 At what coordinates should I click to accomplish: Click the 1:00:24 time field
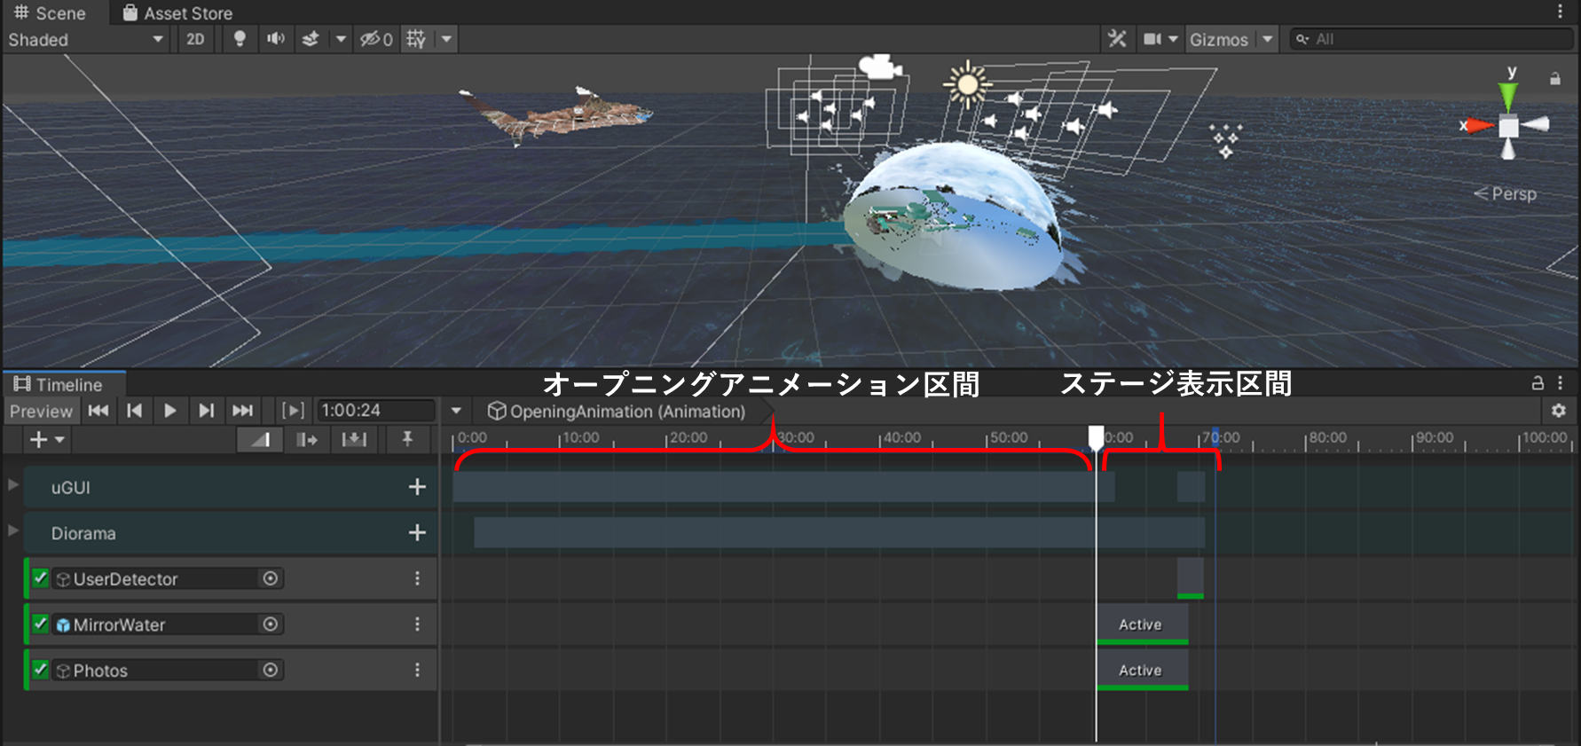click(376, 411)
